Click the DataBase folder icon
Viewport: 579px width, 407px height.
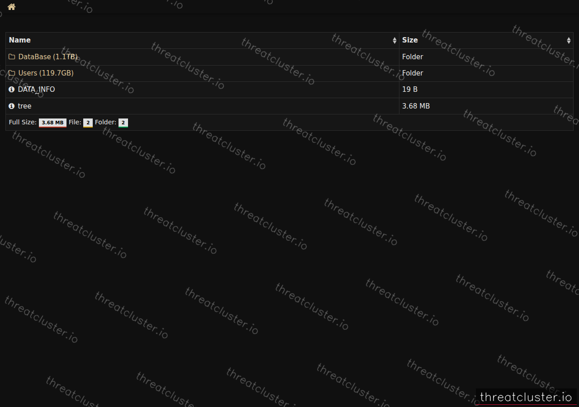12,57
